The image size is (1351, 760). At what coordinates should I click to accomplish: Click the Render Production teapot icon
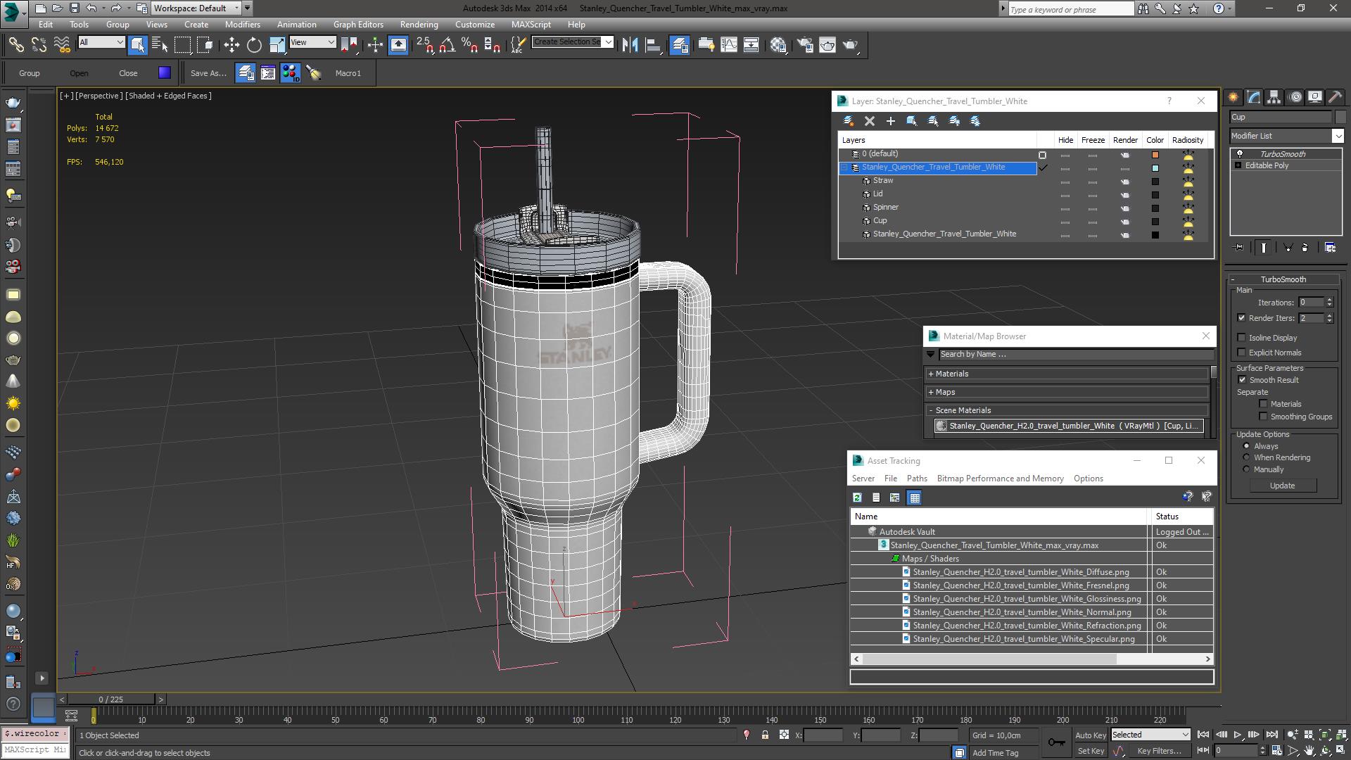(851, 45)
